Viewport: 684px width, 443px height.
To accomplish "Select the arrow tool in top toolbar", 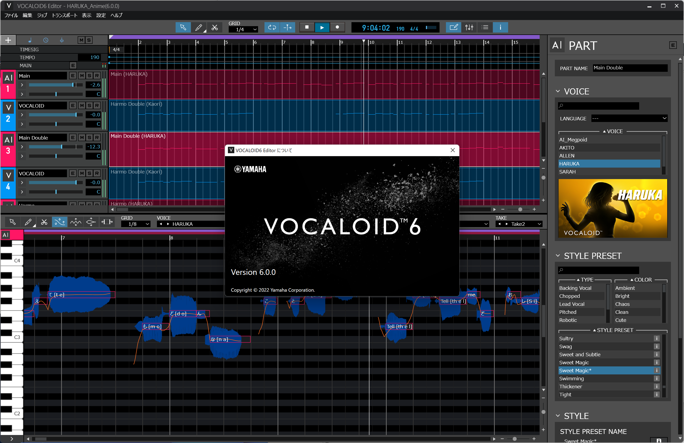I will coord(183,27).
